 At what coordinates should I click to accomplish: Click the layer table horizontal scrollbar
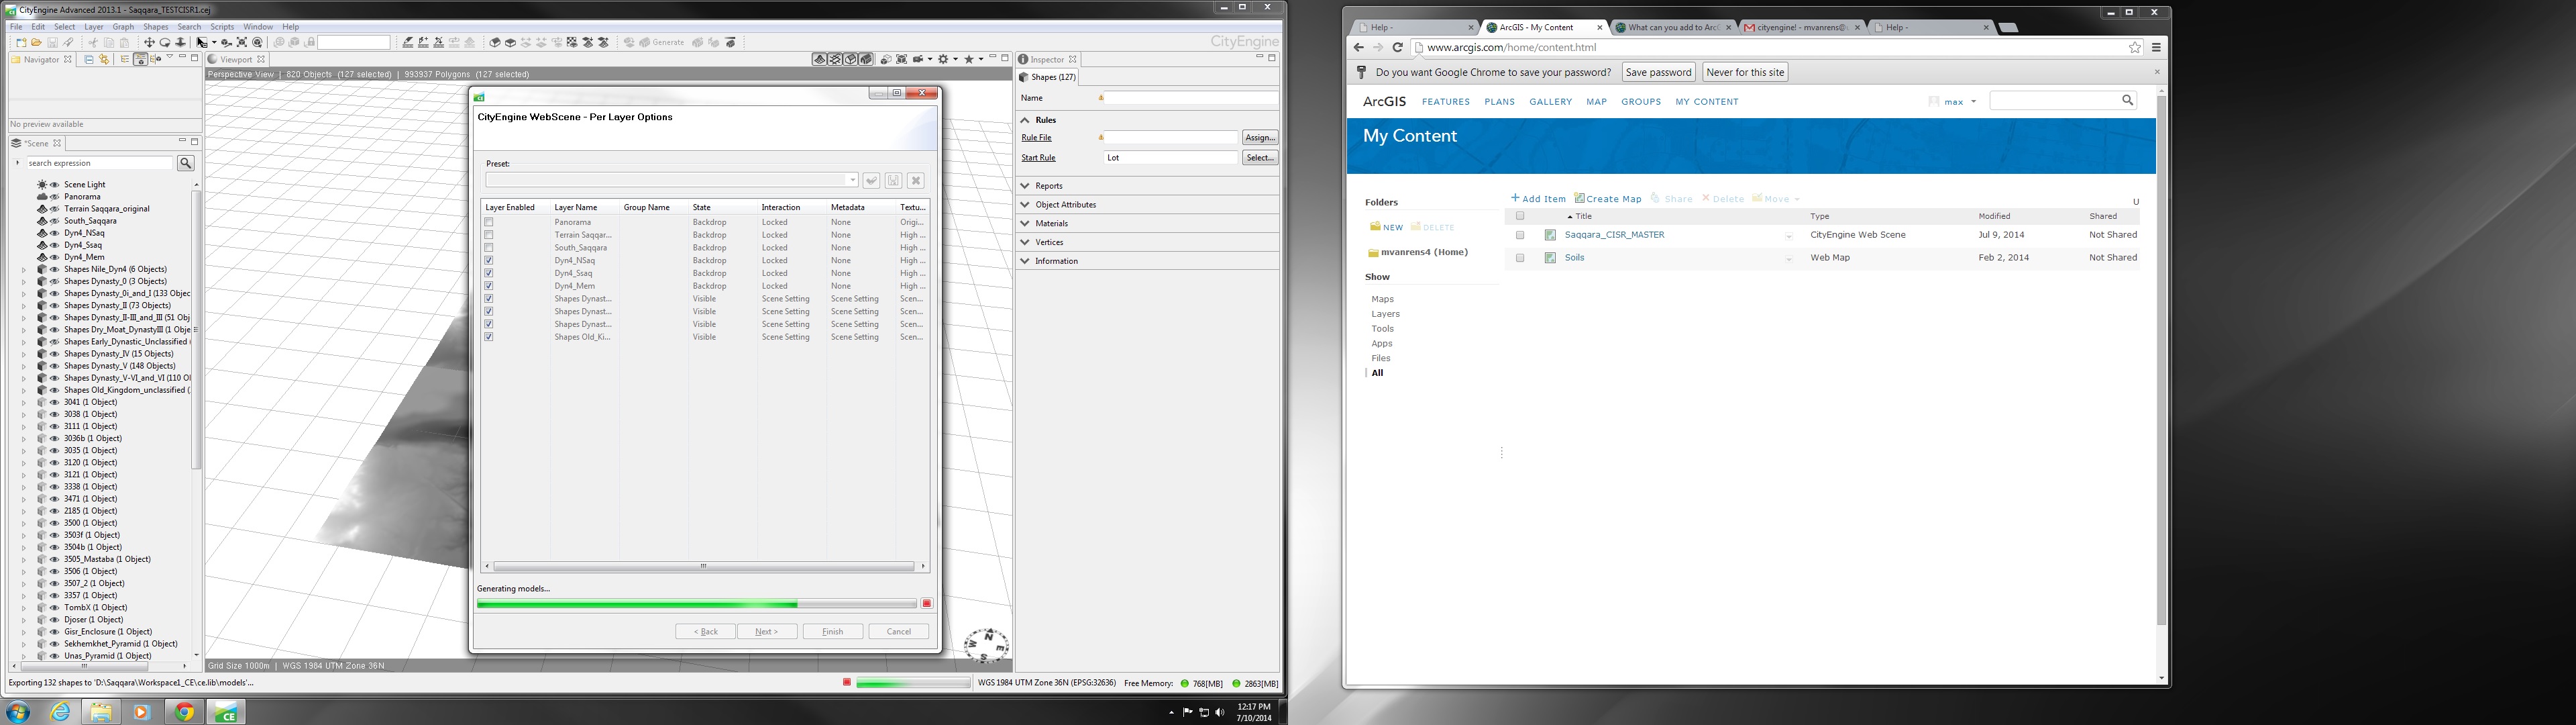click(703, 567)
